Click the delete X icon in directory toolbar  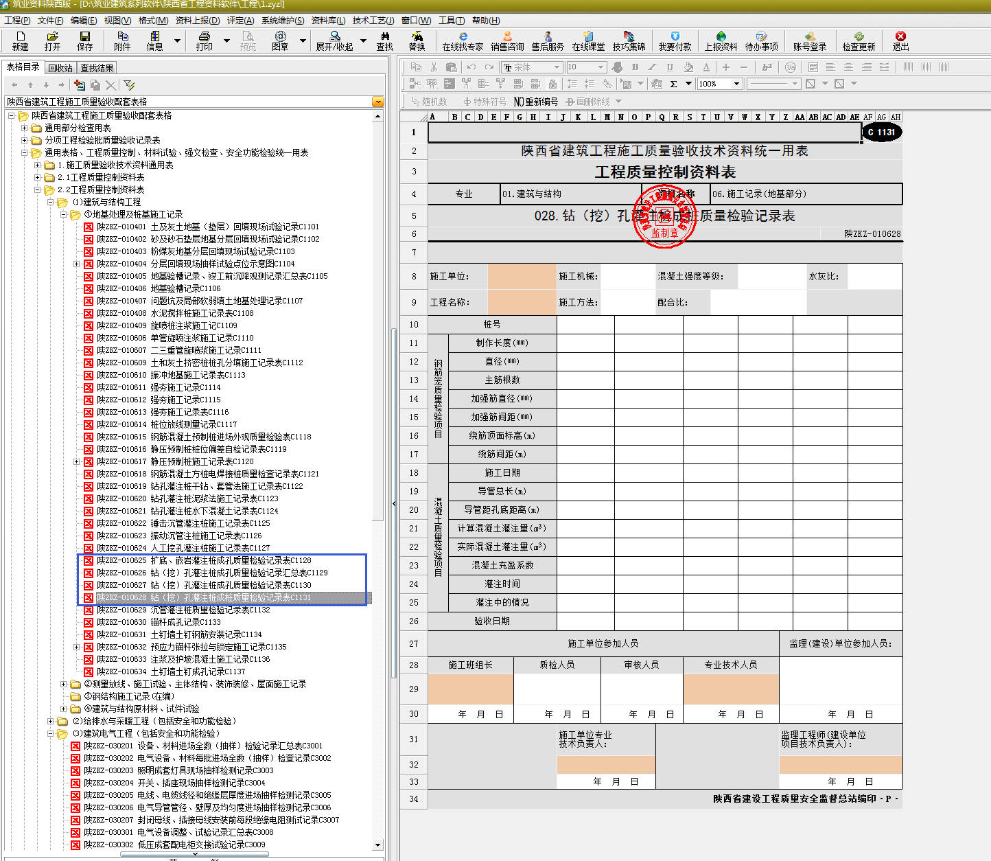[x=111, y=84]
